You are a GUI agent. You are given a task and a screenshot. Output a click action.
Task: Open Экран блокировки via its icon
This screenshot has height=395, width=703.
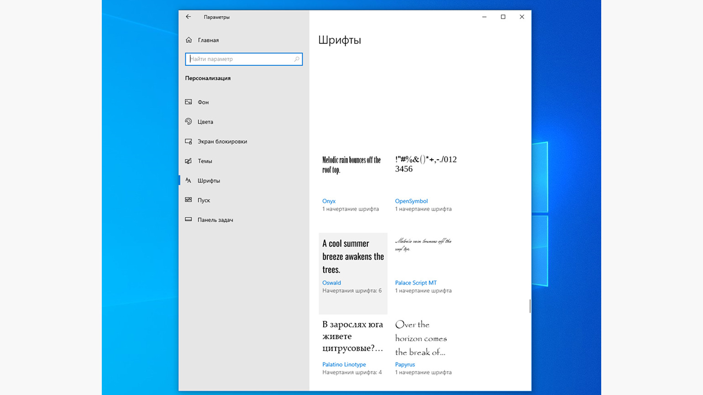pyautogui.click(x=189, y=141)
